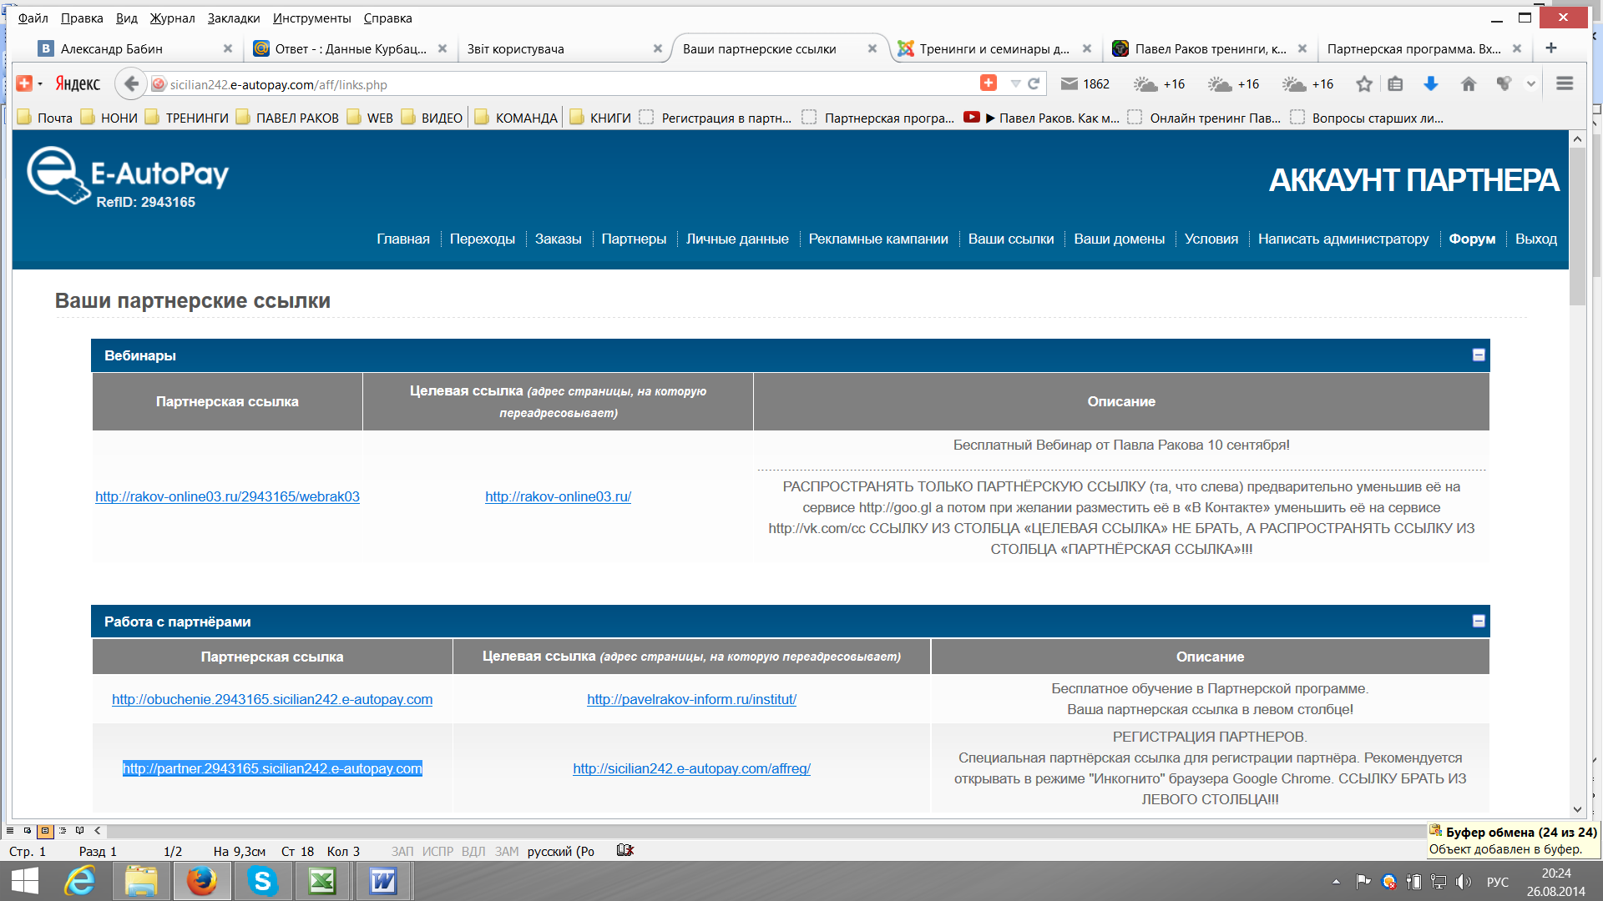The image size is (1603, 901).
Task: Select Word outline view button
Action: (63, 830)
